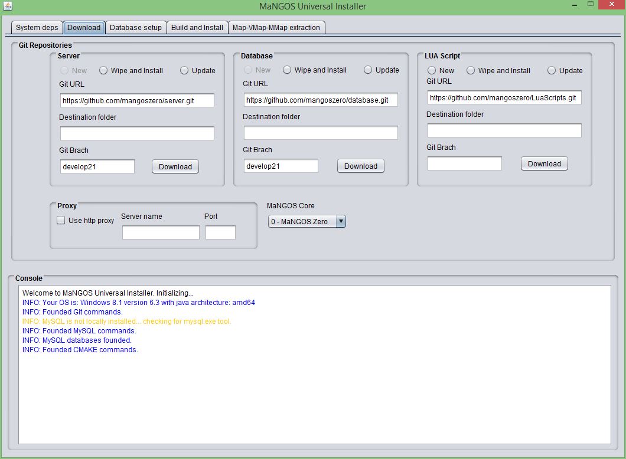This screenshot has width=626, height=459.
Task: Select Update option for Server
Action: pyautogui.click(x=198, y=71)
